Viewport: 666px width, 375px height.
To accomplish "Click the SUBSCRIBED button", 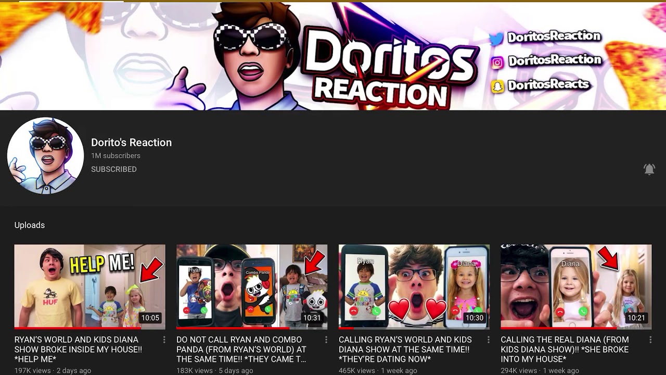I will tap(114, 169).
